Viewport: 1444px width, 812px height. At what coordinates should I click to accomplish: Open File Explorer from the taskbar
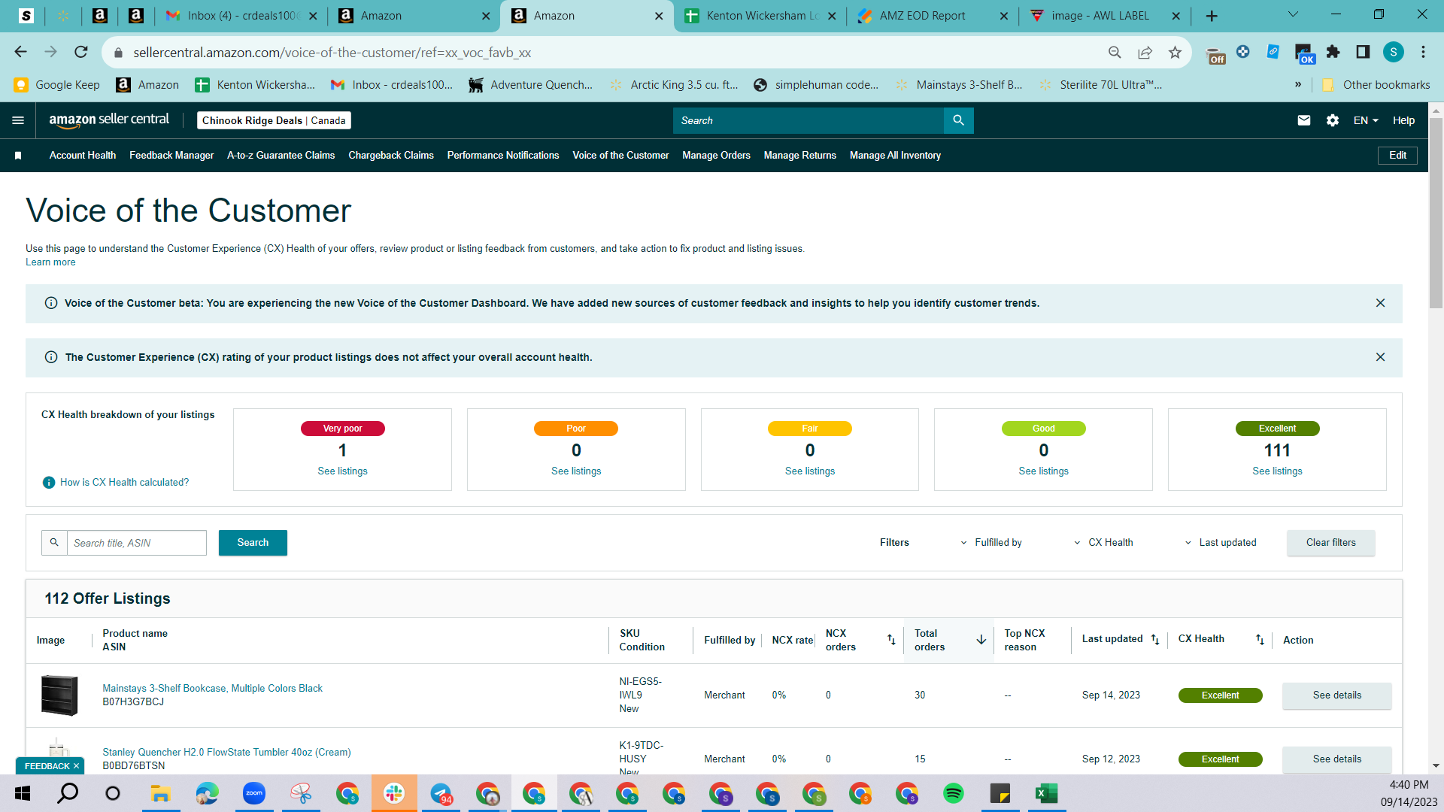(160, 793)
